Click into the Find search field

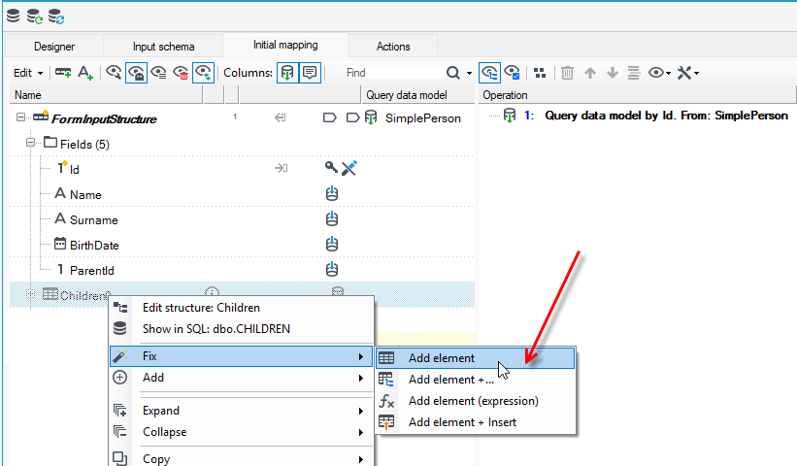pyautogui.click(x=392, y=73)
